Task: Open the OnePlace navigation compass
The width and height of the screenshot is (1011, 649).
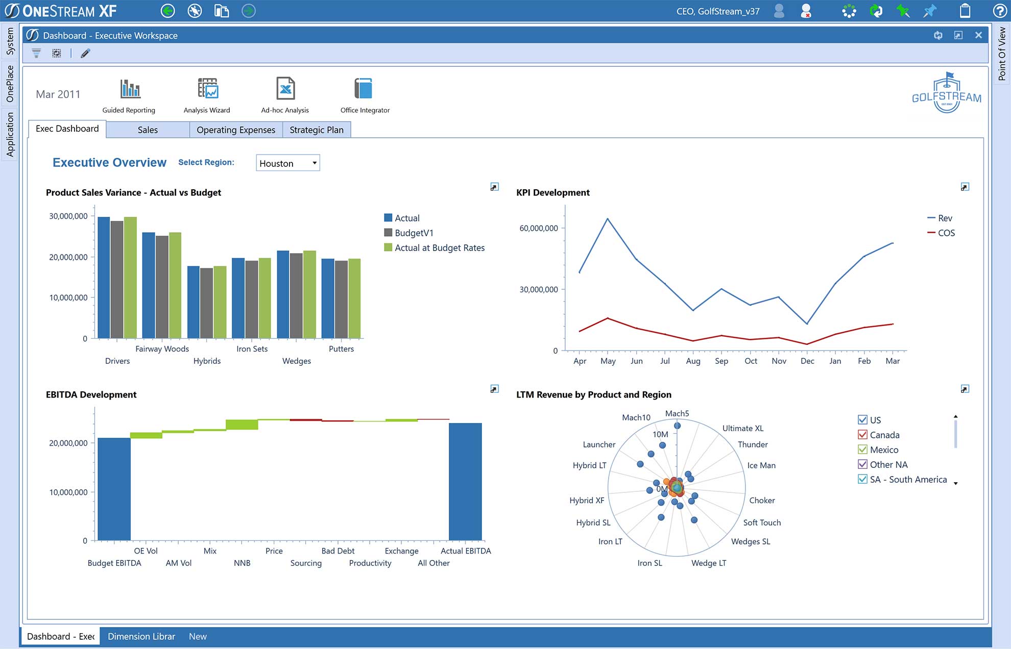Action: click(x=195, y=10)
